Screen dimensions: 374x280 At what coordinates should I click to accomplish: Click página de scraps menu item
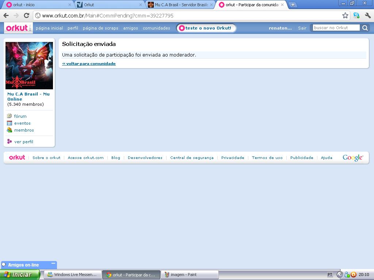[100, 28]
